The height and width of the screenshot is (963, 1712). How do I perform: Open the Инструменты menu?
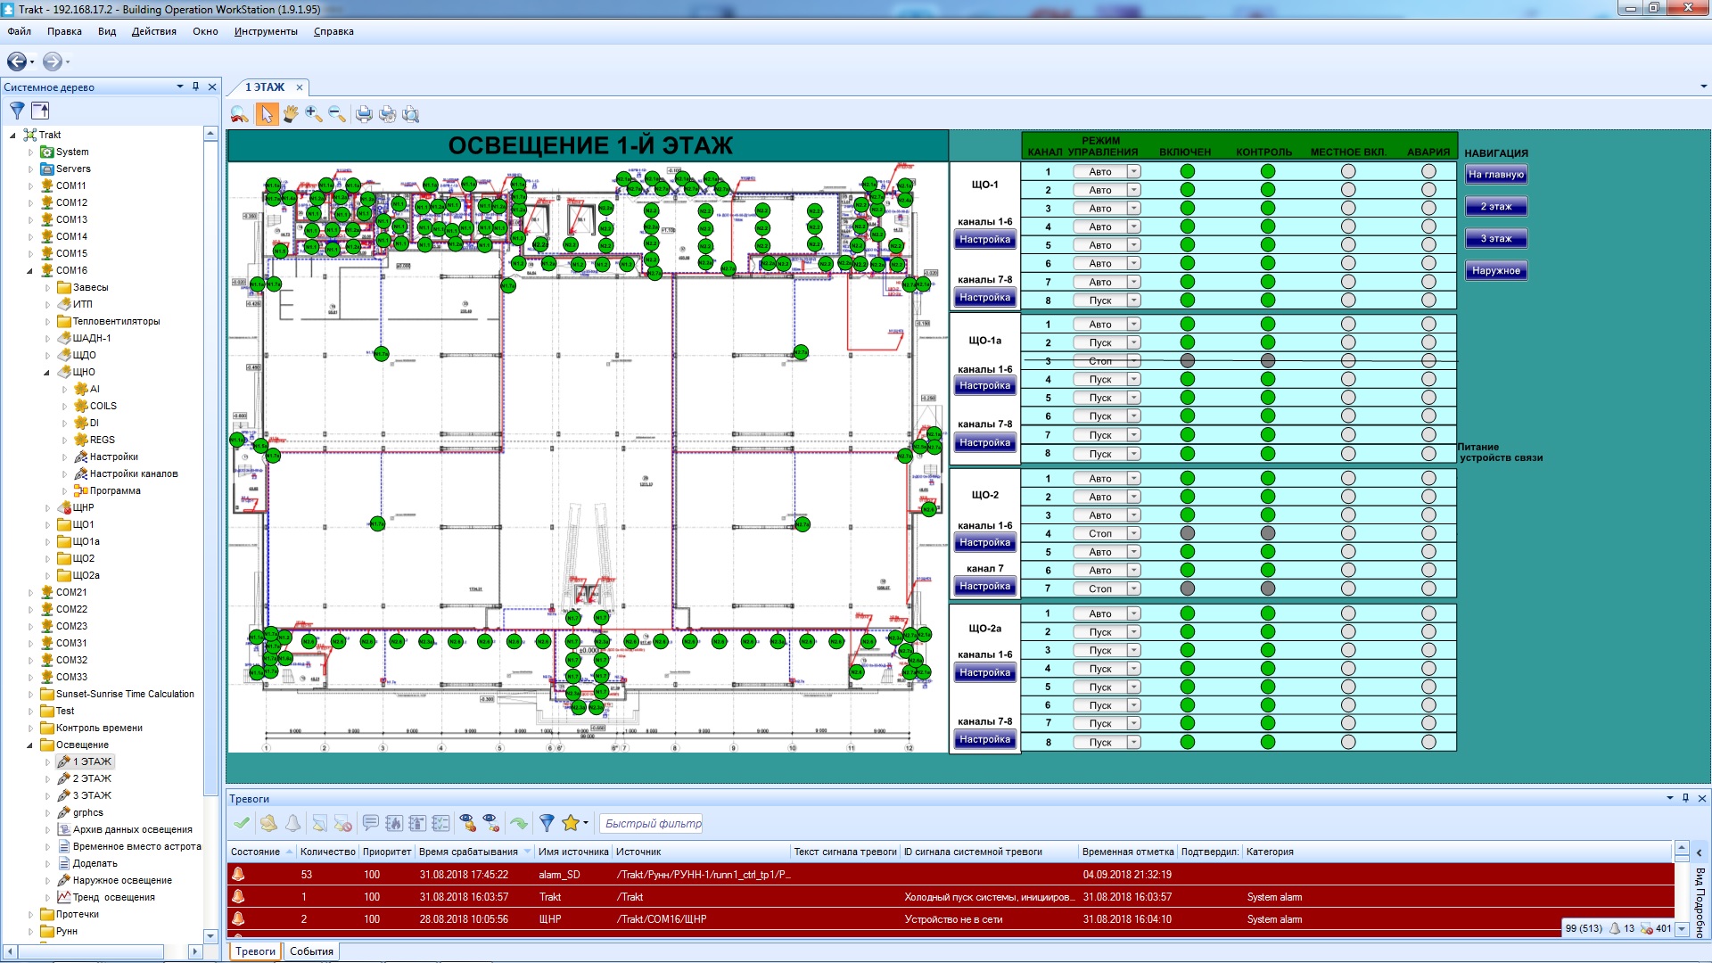click(x=266, y=31)
